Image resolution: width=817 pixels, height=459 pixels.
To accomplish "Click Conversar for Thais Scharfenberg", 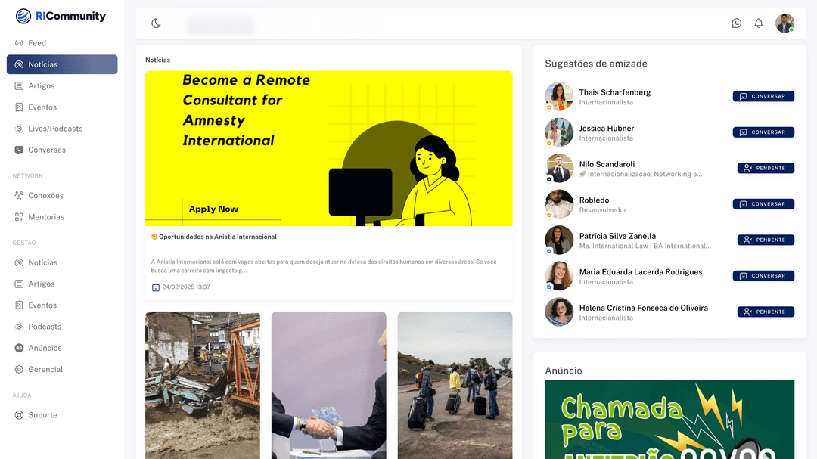I will coord(763,96).
